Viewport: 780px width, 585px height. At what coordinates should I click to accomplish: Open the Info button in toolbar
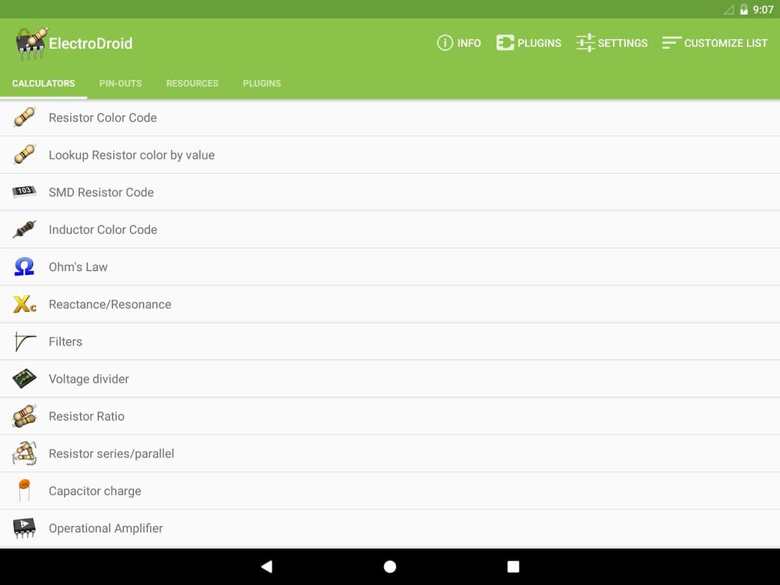pyautogui.click(x=459, y=43)
